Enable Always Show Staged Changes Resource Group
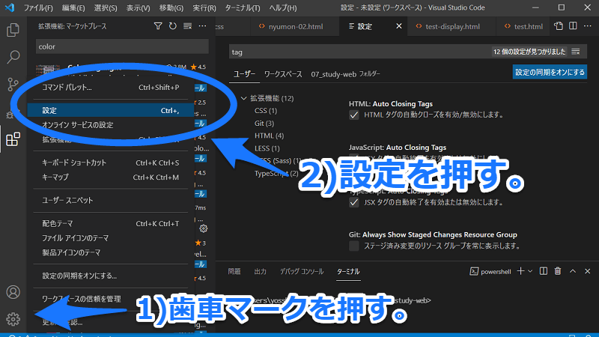 pyautogui.click(x=354, y=246)
